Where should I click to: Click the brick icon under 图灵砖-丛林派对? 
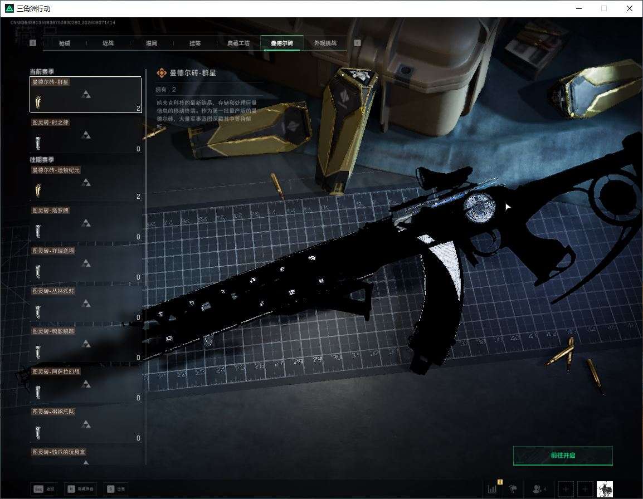point(38,311)
